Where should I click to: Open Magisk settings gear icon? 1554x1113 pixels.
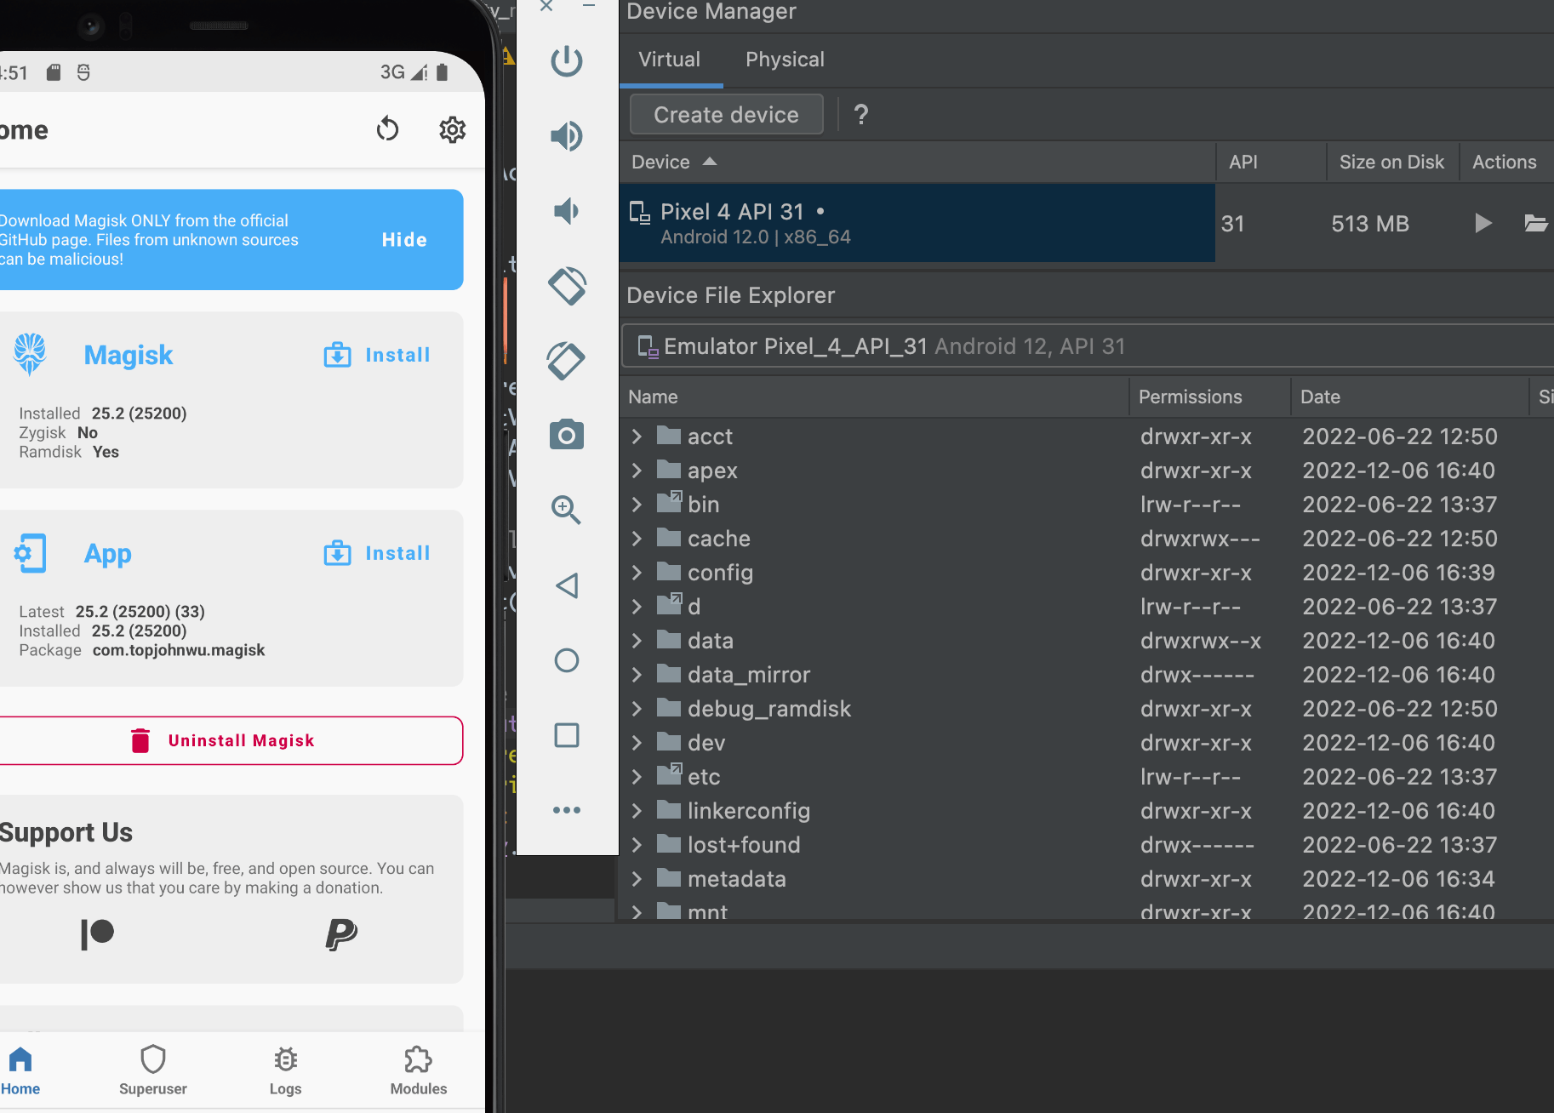[x=453, y=129]
